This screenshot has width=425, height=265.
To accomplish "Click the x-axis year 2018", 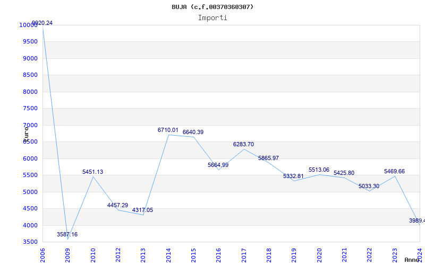I will coord(269,255).
